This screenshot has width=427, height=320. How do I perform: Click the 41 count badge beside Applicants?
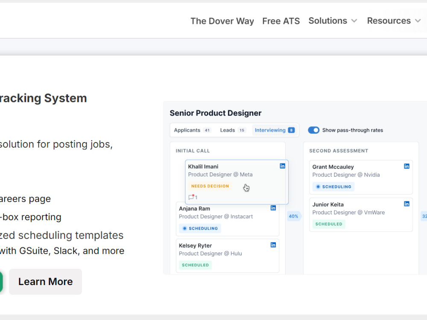[207, 130]
